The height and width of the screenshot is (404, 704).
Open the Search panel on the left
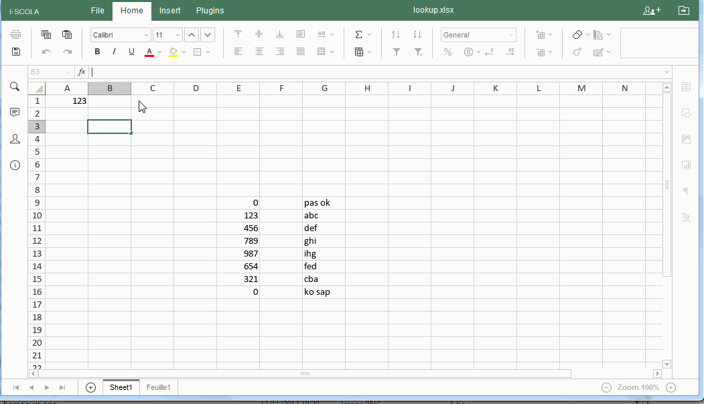point(14,86)
